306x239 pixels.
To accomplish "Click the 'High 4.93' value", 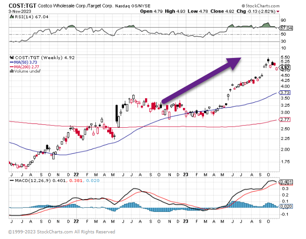I will coord(175,11).
